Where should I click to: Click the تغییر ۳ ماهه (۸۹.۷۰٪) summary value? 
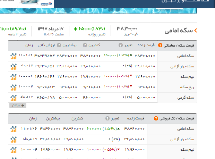coord(13,29)
